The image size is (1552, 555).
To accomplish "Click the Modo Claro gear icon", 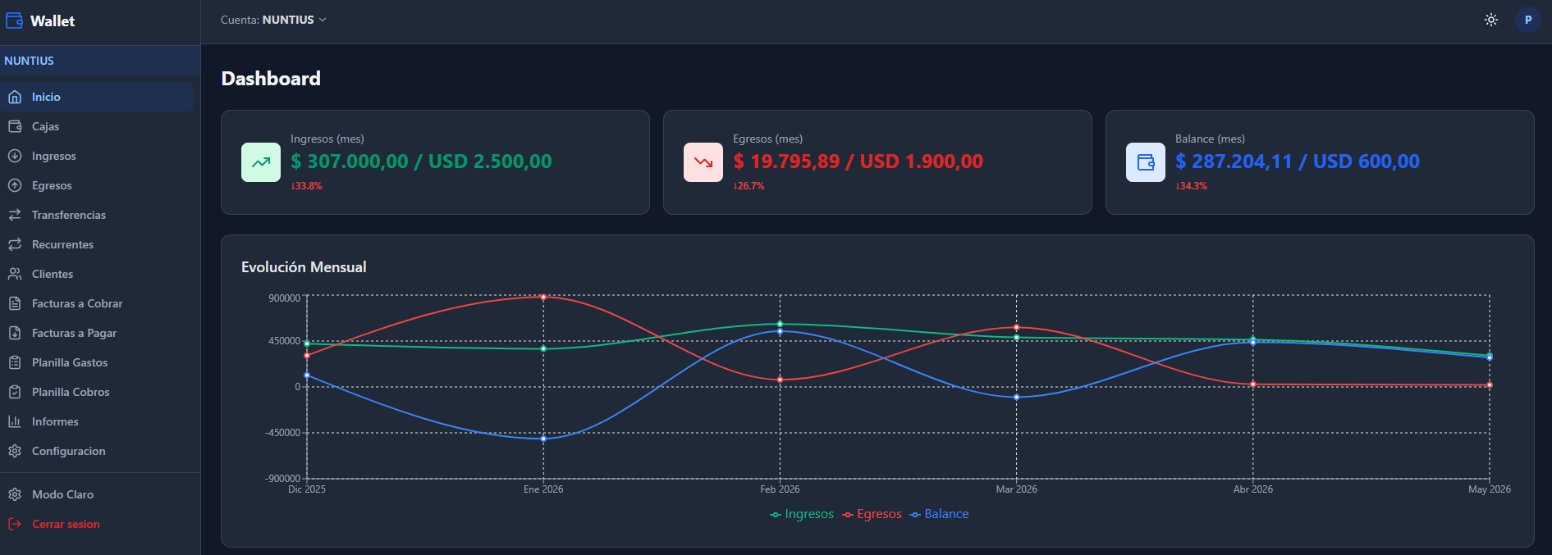I will [x=15, y=494].
